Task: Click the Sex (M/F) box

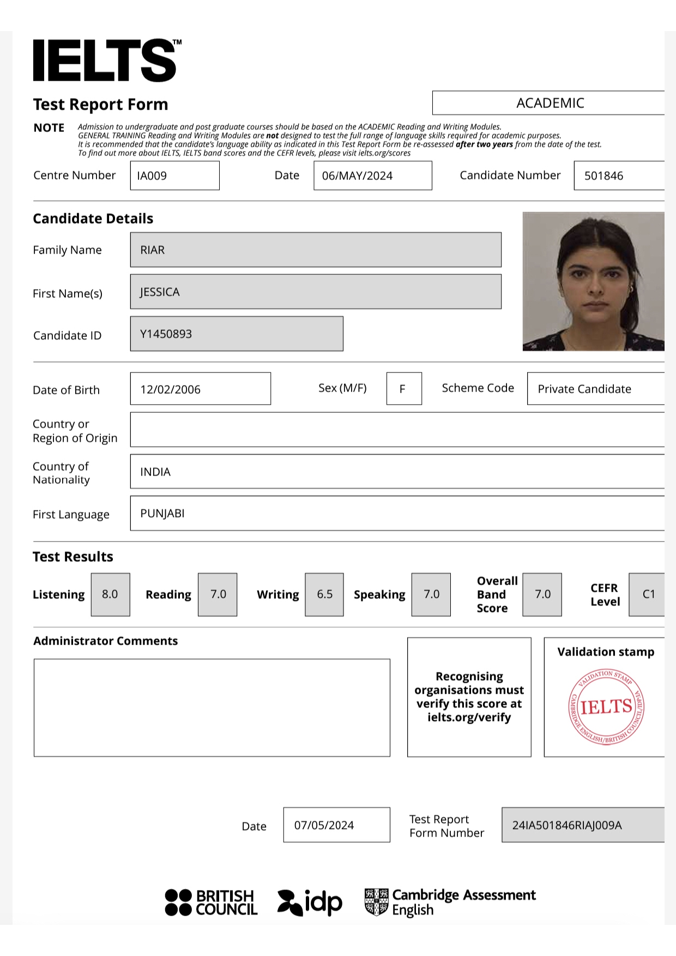Action: click(403, 389)
